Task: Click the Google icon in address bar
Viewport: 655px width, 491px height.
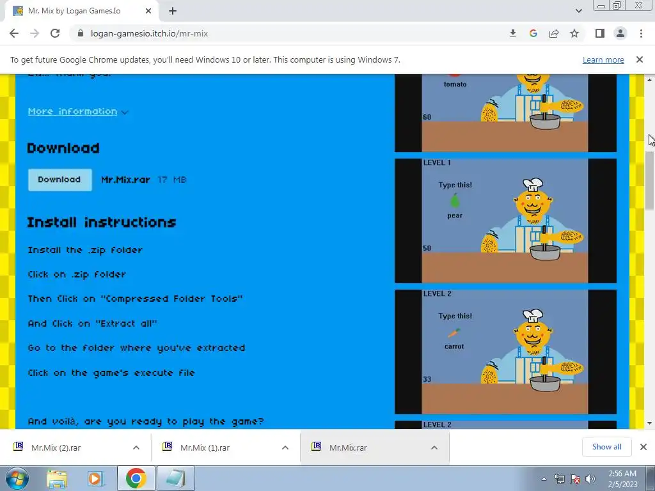Action: tap(533, 33)
